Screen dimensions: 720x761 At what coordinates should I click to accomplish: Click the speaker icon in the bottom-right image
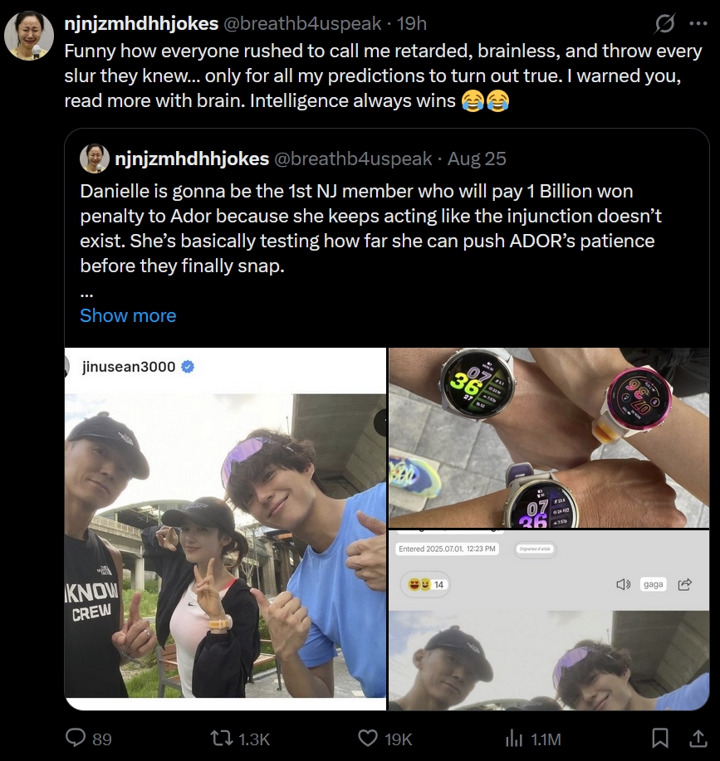click(624, 584)
